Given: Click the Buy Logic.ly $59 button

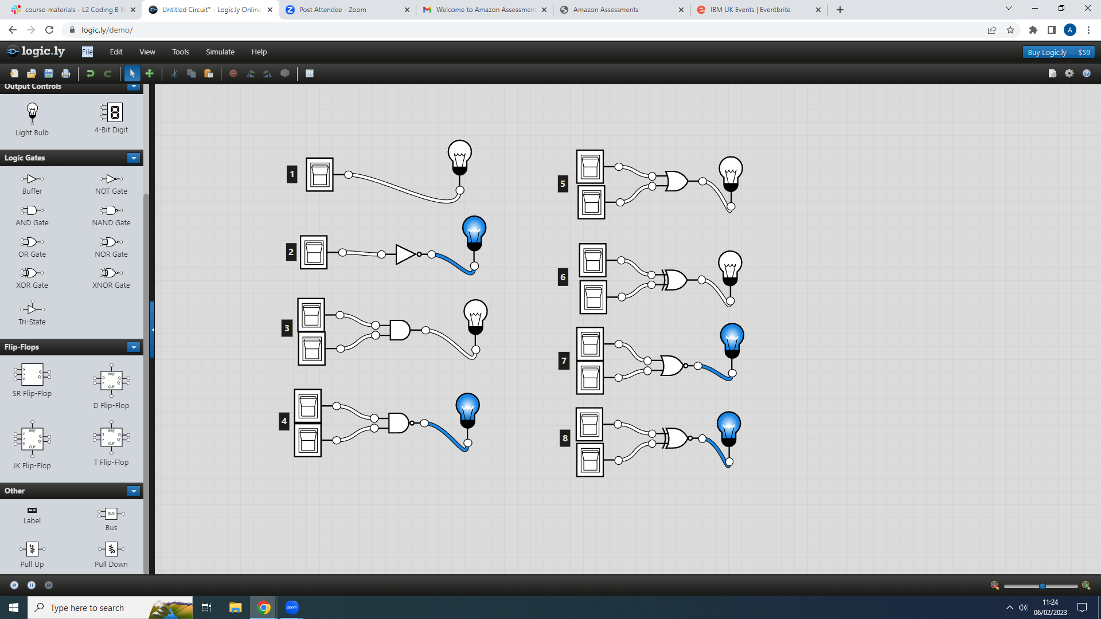Looking at the screenshot, I should point(1059,52).
